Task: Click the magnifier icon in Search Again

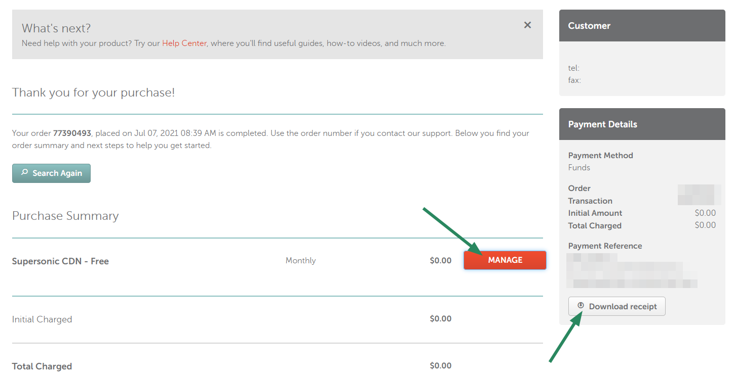Action: pyautogui.click(x=24, y=173)
